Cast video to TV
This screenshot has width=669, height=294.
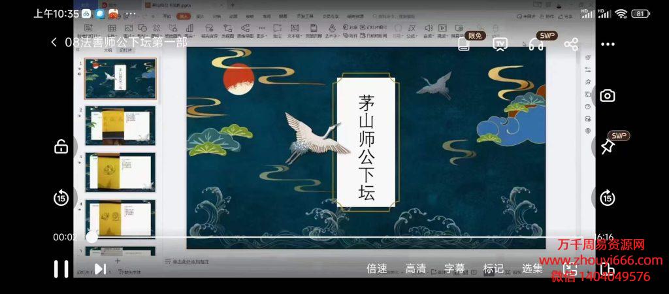pos(500,44)
